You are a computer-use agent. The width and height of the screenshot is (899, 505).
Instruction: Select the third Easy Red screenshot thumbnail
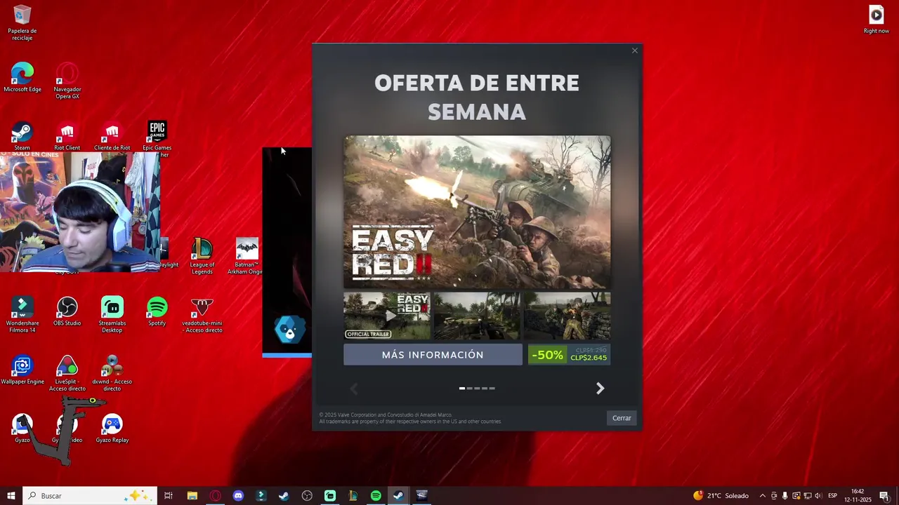click(x=567, y=316)
